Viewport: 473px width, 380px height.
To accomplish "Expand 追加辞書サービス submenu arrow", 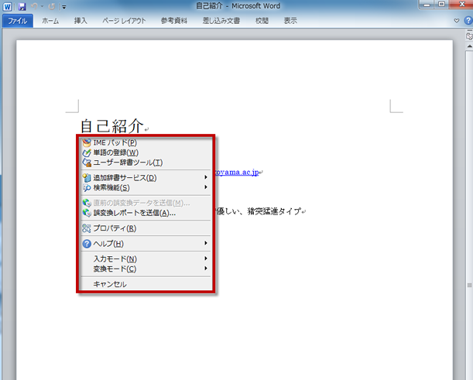I will tap(206, 177).
